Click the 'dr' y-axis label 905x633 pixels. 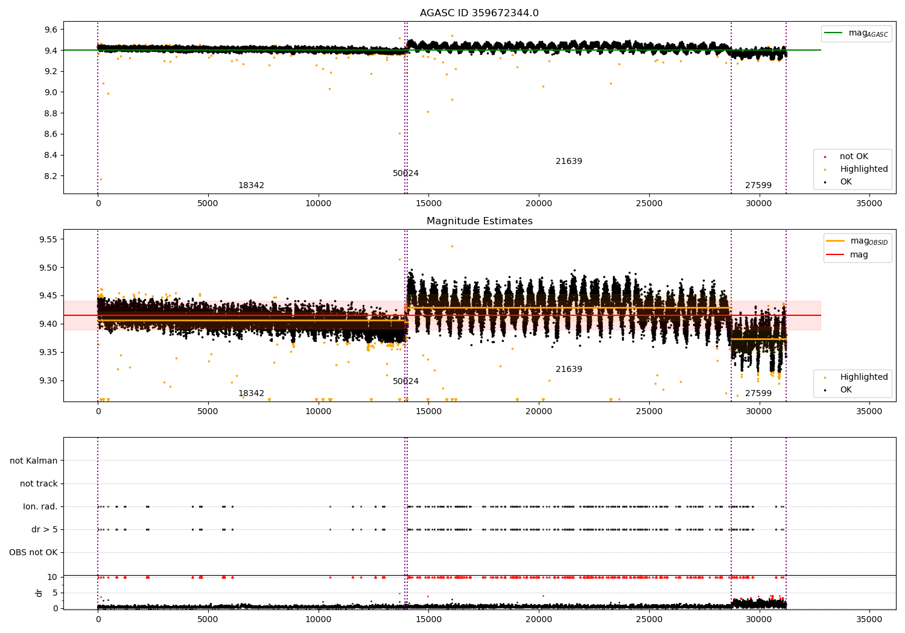[39, 593]
